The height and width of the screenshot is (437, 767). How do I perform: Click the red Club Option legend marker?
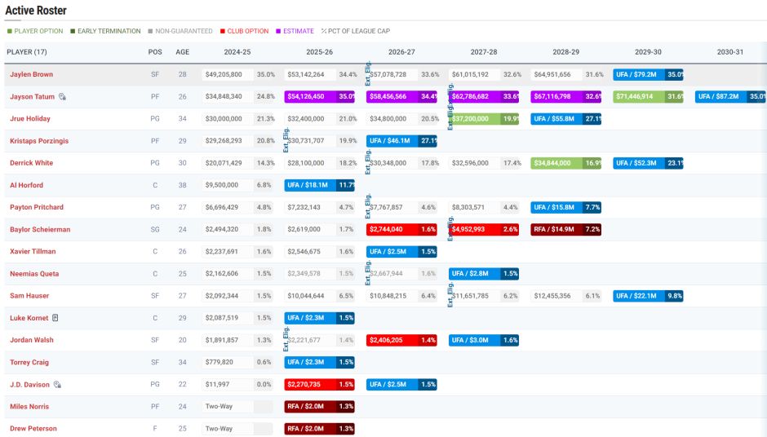tap(222, 31)
